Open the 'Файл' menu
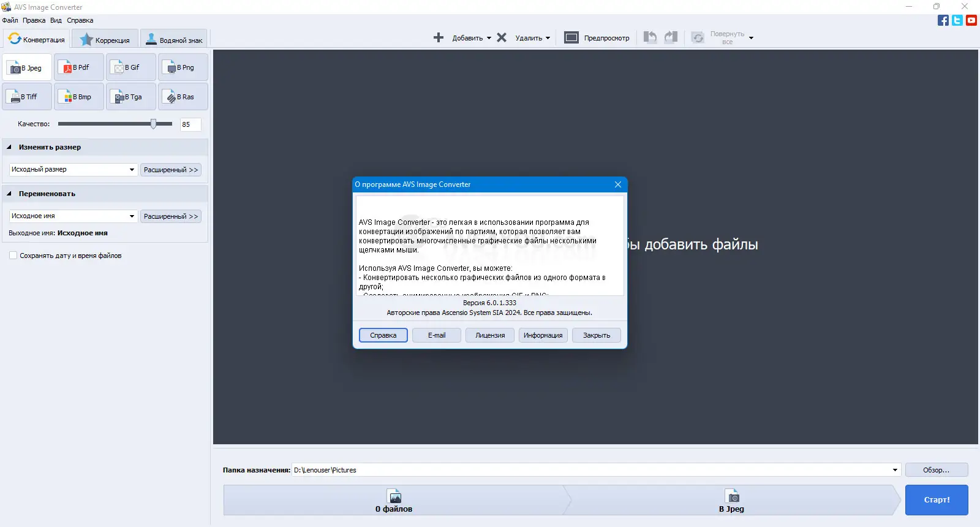This screenshot has width=980, height=527. point(10,20)
